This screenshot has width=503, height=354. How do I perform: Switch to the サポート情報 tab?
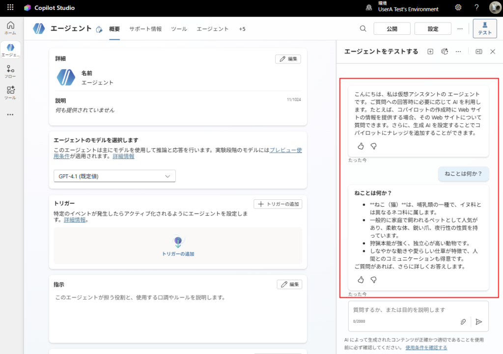tap(145, 29)
